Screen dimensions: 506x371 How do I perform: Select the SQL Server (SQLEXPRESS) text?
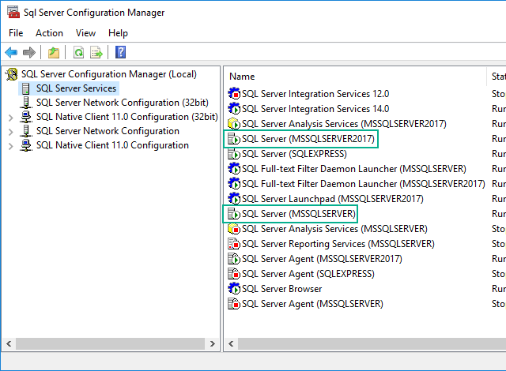click(x=294, y=154)
